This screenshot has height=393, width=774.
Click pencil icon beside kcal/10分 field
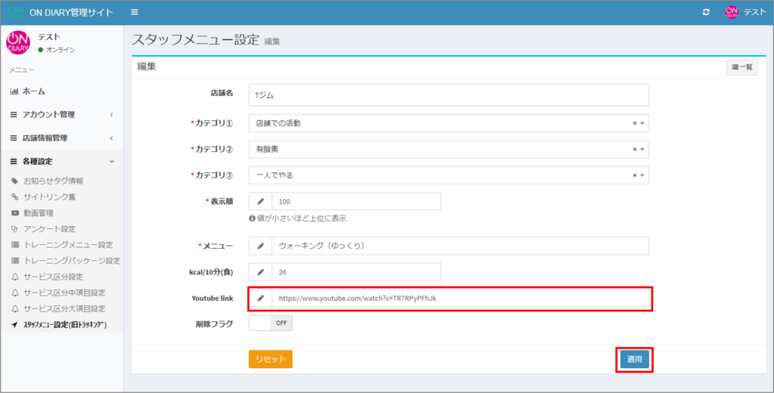(261, 272)
